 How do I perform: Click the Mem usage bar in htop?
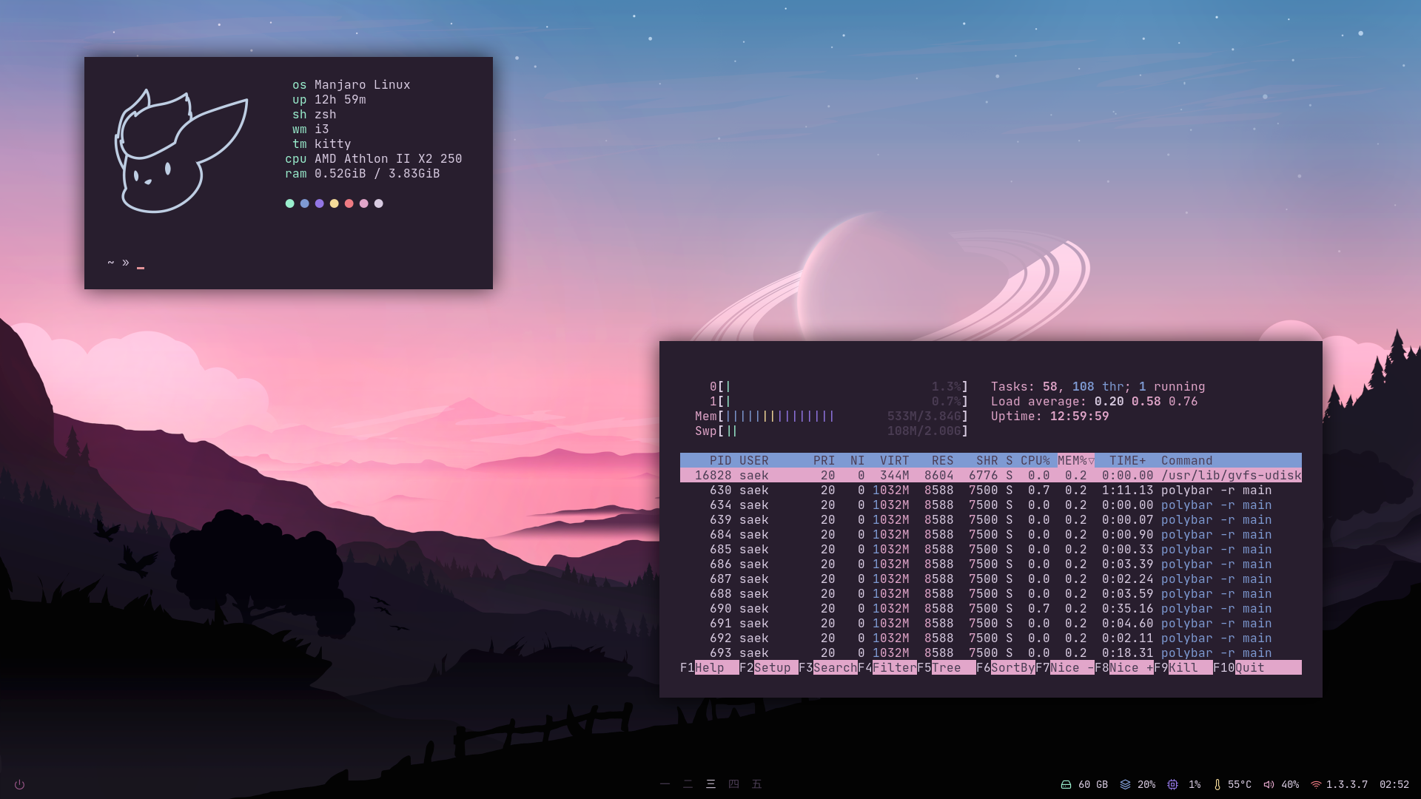click(831, 417)
